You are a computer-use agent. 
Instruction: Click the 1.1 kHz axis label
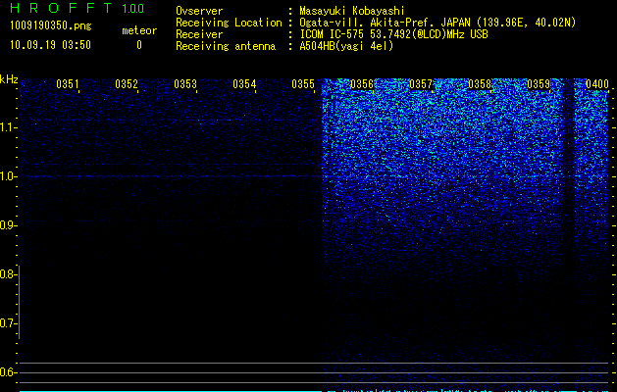tap(8, 127)
